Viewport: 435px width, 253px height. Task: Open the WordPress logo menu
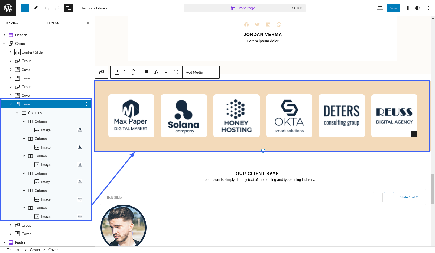pos(8,8)
